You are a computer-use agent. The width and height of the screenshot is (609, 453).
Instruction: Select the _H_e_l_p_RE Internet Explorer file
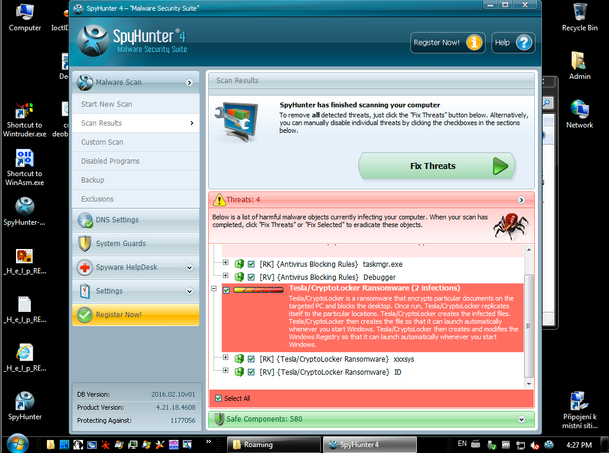coord(24,358)
